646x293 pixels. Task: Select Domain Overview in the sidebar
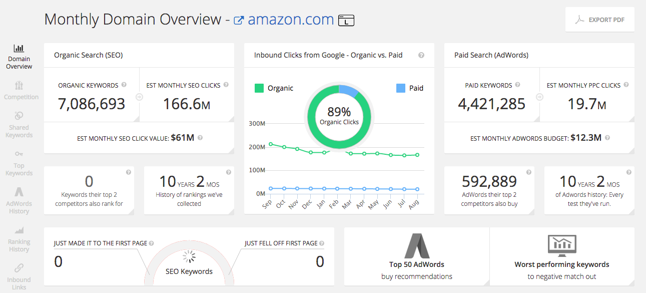click(x=19, y=55)
